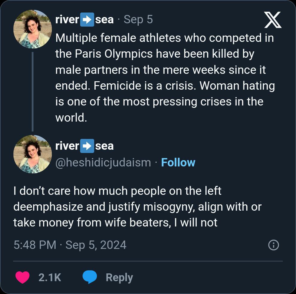The height and width of the screenshot is (294, 296).
Task: Open profile photo beside the @heshidicjudaism handle
Action: point(33,154)
